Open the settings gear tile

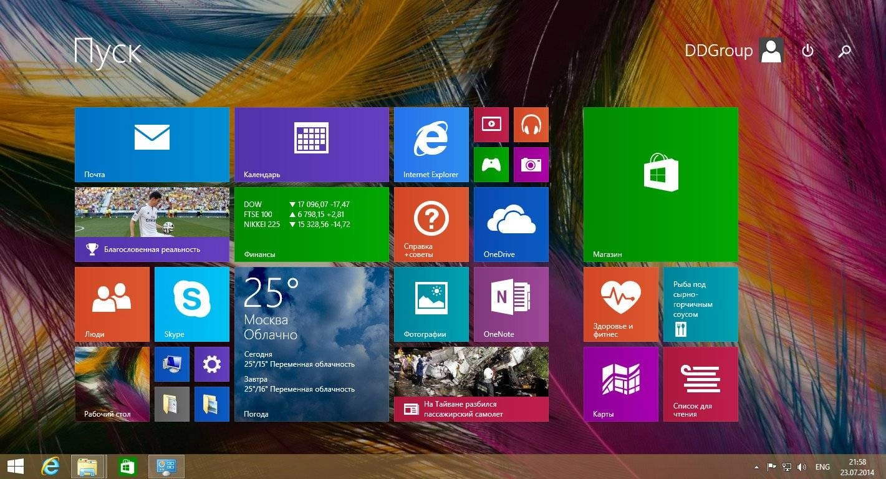click(x=211, y=364)
